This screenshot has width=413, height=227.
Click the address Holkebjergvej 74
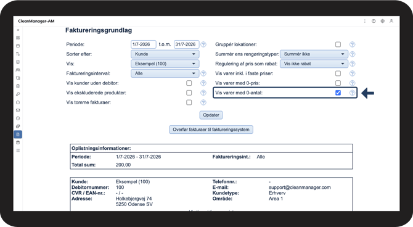pos(134,199)
